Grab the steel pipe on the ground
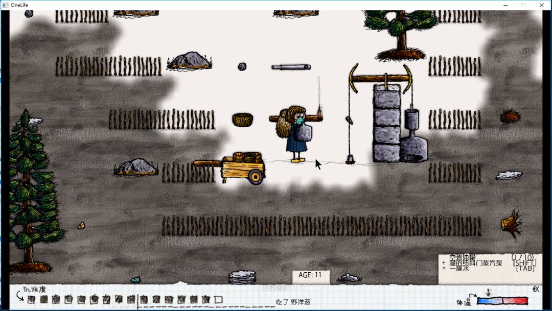This screenshot has width=552, height=311. [x=291, y=67]
